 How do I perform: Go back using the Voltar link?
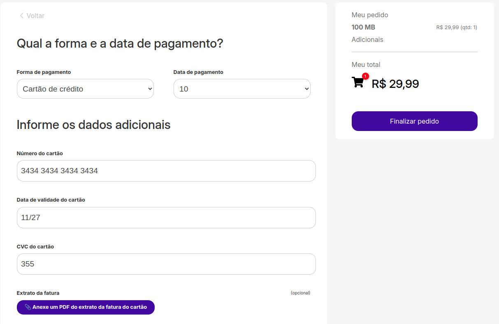35,16
